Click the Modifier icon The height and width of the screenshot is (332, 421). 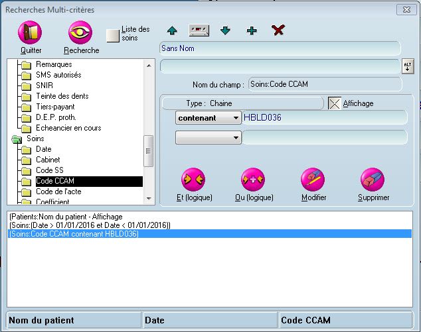coord(313,180)
